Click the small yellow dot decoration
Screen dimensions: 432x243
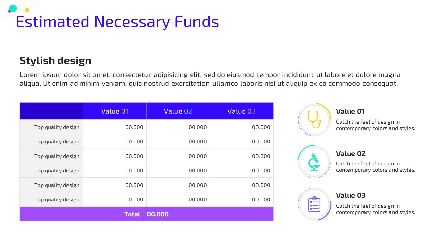[x=27, y=10]
